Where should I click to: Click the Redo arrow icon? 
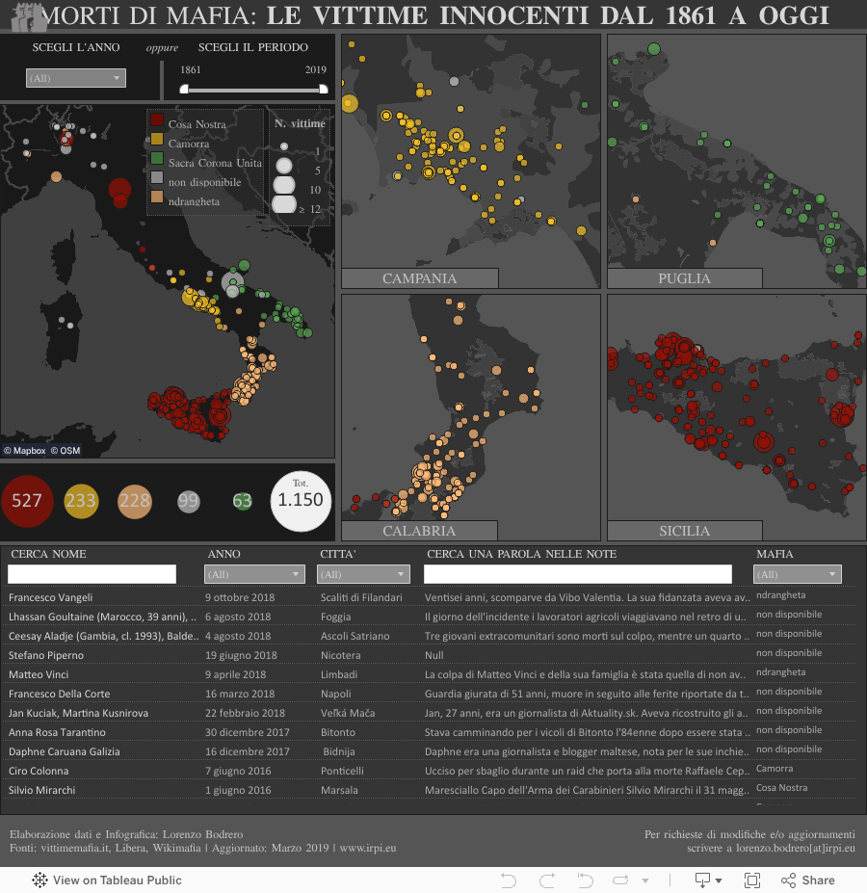[x=547, y=880]
